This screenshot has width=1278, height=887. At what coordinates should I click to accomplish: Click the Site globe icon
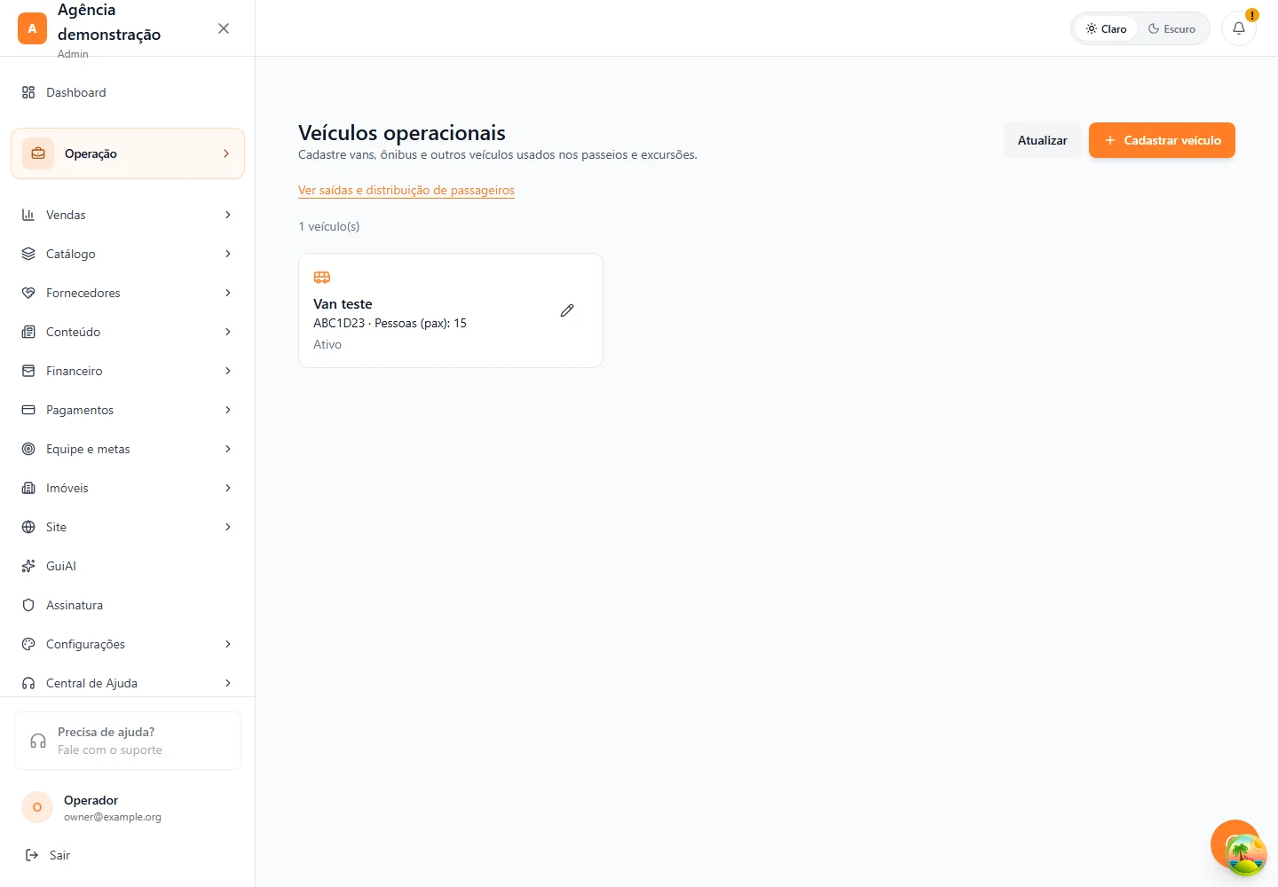28,527
